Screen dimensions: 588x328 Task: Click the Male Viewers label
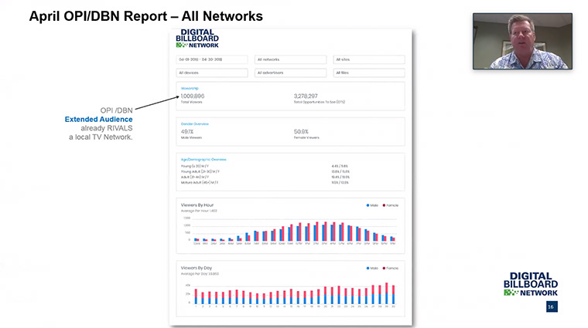[191, 137]
